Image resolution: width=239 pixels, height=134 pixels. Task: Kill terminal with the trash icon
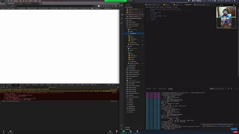tap(231, 89)
